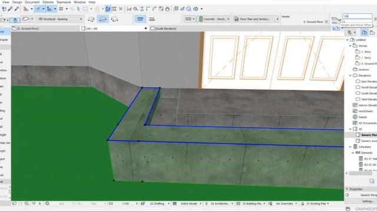
Task: Click the ruler measure tool icon
Action: (26, 9)
